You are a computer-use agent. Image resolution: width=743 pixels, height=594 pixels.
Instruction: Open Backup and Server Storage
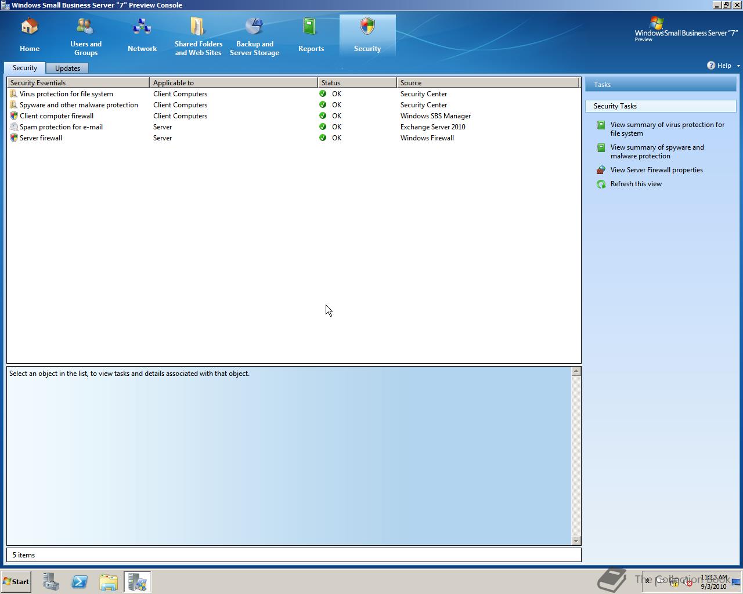(254, 35)
